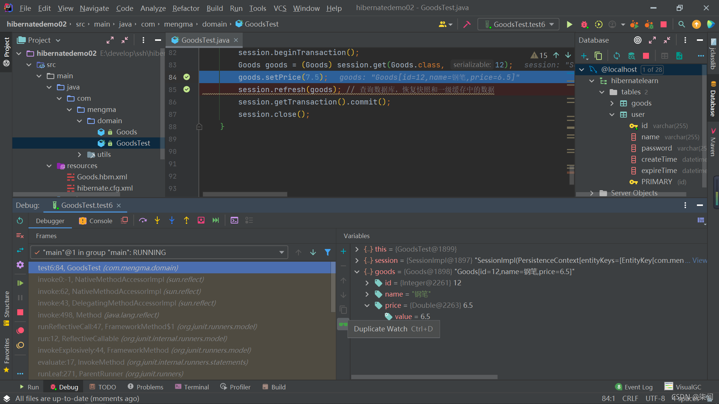Click domain breadcrumb in navigation bar

215,24
